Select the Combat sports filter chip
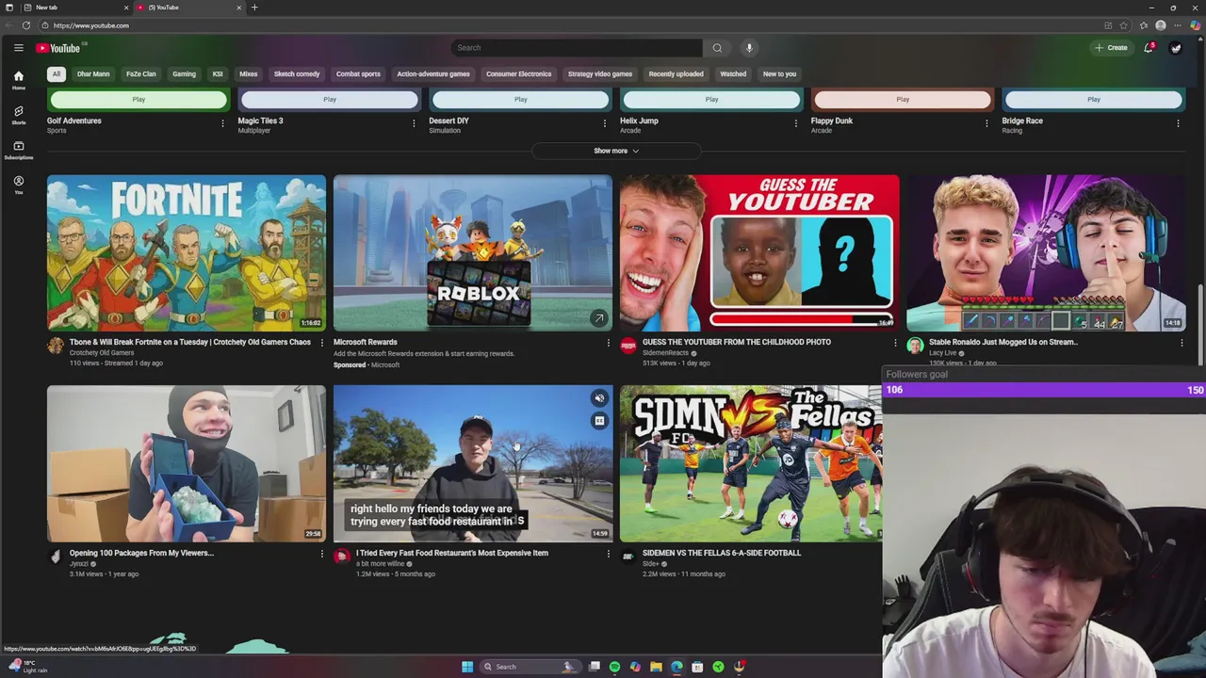The image size is (1206, 678). pos(358,74)
